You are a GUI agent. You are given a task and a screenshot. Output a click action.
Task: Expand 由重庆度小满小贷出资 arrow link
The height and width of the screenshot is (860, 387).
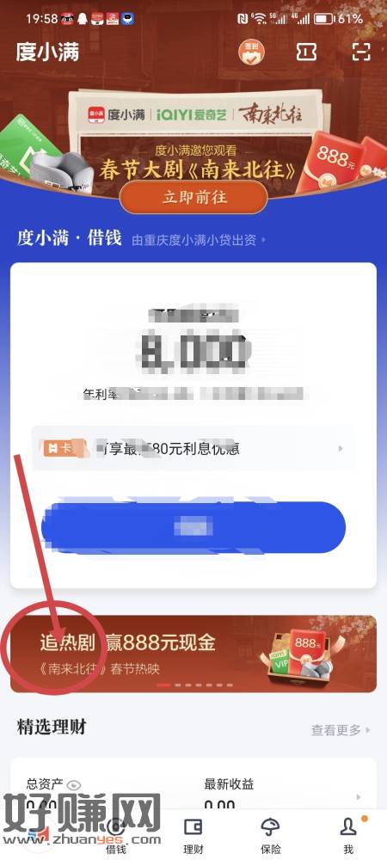coord(199,240)
